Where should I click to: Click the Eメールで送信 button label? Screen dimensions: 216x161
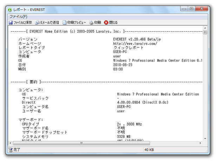(50, 22)
